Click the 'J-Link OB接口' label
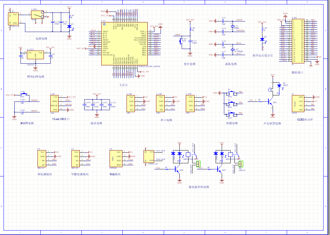 pyautogui.click(x=61, y=119)
